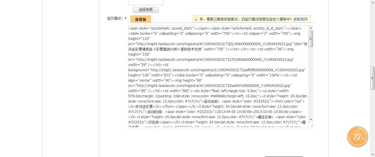Viewport: 375px width, 157px height.
Task: Click the orange 77% rocket widget
Action: 358,137
